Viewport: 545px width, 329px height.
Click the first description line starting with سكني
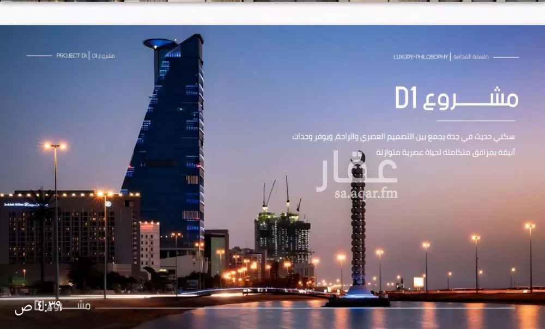pyautogui.click(x=403, y=137)
